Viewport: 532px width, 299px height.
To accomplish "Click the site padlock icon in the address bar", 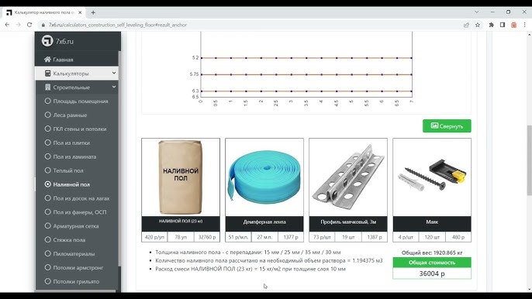I will 43,25.
